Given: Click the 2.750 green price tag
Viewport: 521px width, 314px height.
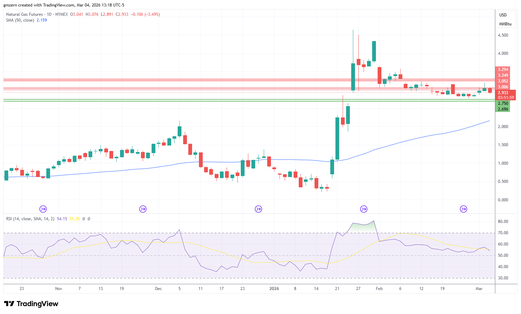Looking at the screenshot, I should [x=503, y=103].
